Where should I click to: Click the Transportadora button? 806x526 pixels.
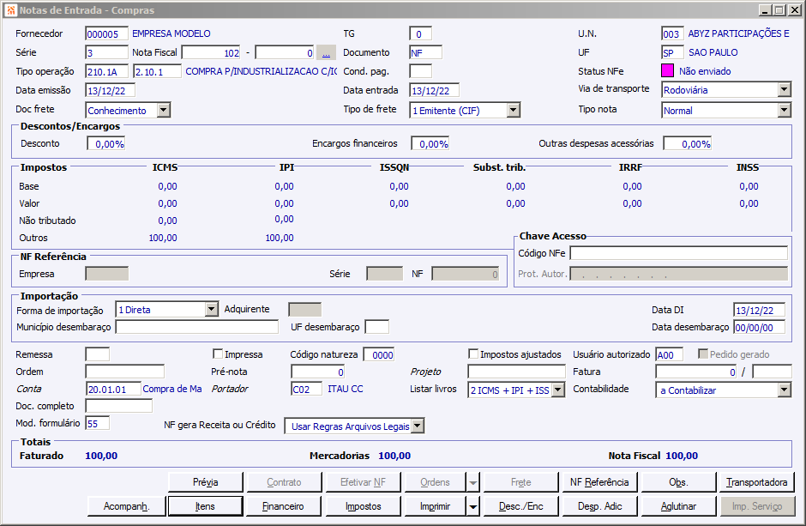[757, 482]
